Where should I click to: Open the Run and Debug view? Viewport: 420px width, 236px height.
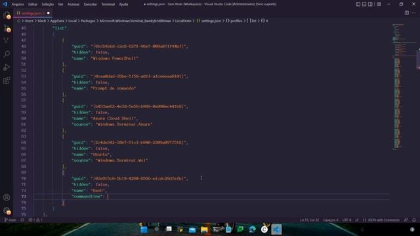[7, 67]
